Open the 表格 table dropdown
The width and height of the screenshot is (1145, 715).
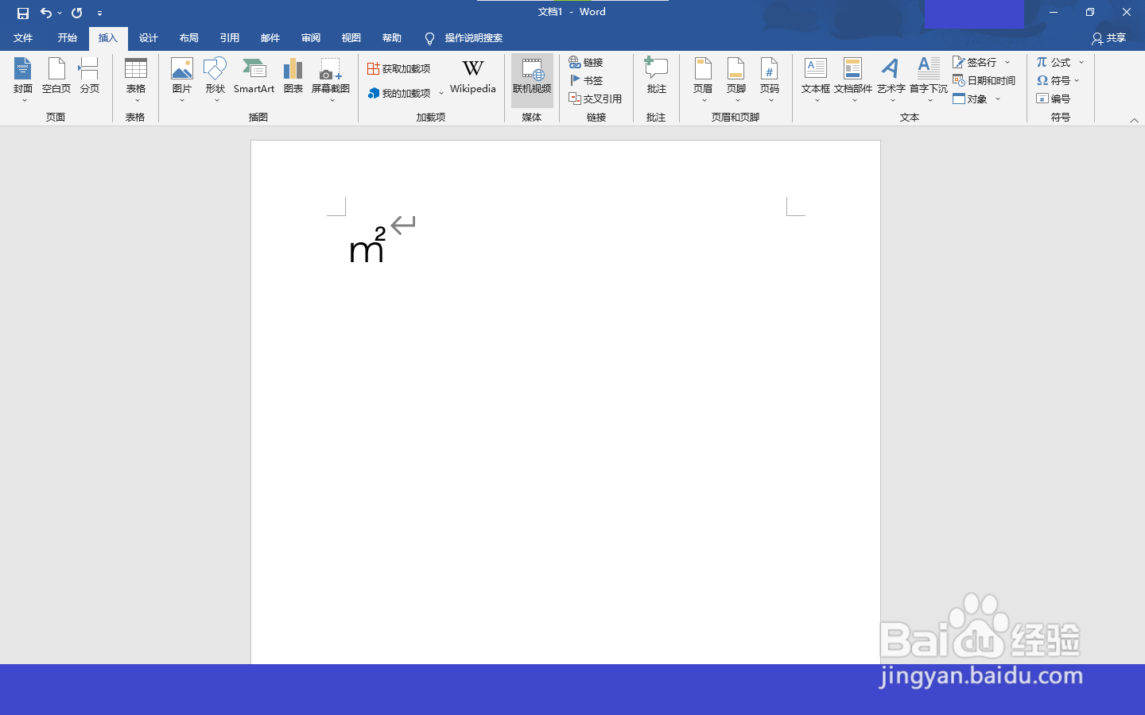[x=136, y=79]
